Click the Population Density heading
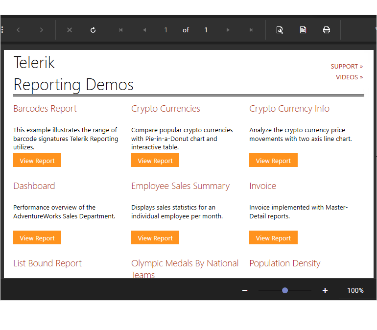The height and width of the screenshot is (330, 377). [x=284, y=263]
